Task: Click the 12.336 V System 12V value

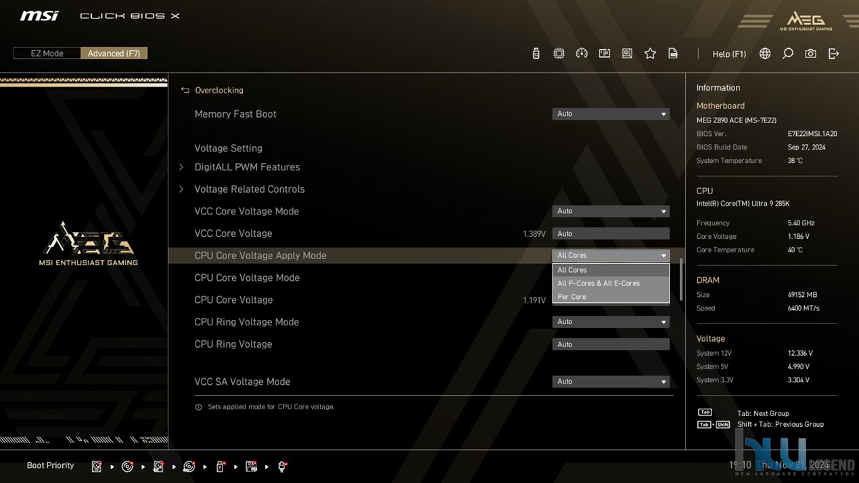Action: pyautogui.click(x=800, y=353)
